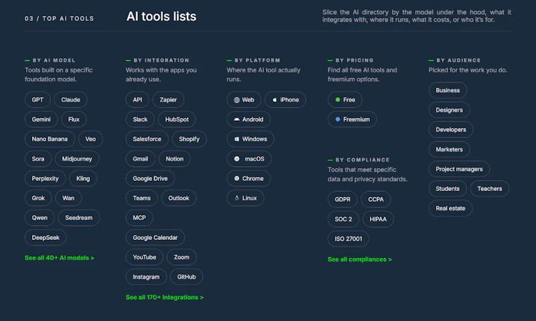The width and height of the screenshot is (536, 321).
Task: Open the Teams integration chip
Action: point(141,198)
